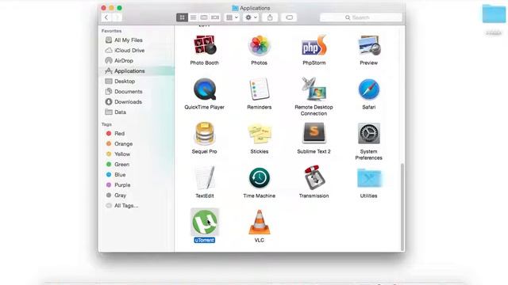
Task: Select the Sublime Text 2 icon
Action: click(x=314, y=133)
